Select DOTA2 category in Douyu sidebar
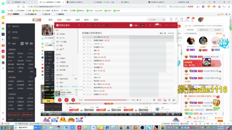Image resolution: width=232 pixels, height=130 pixels. [x=31, y=53]
